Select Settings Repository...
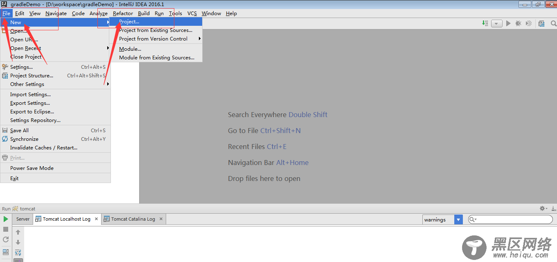The width and height of the screenshot is (557, 262). (55, 120)
